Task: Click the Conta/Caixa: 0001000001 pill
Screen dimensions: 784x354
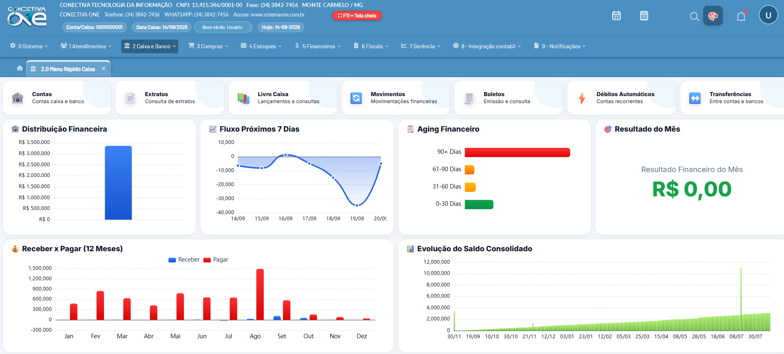Action: click(x=94, y=27)
